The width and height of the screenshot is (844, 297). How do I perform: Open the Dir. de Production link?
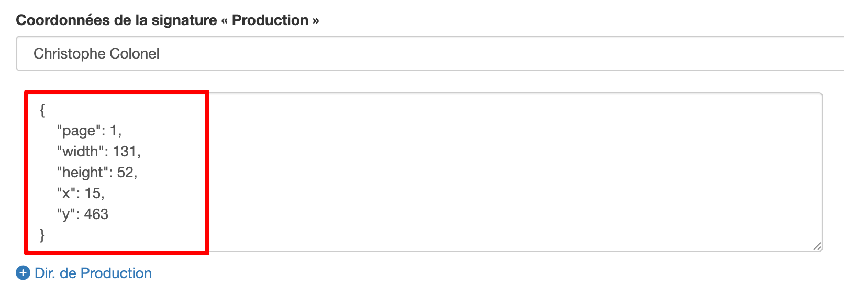tap(93, 273)
